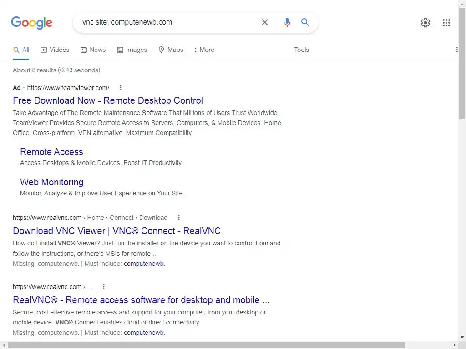Click the horizontal scrollbar thumb
This screenshot has width=466, height=349.
coord(207,345)
